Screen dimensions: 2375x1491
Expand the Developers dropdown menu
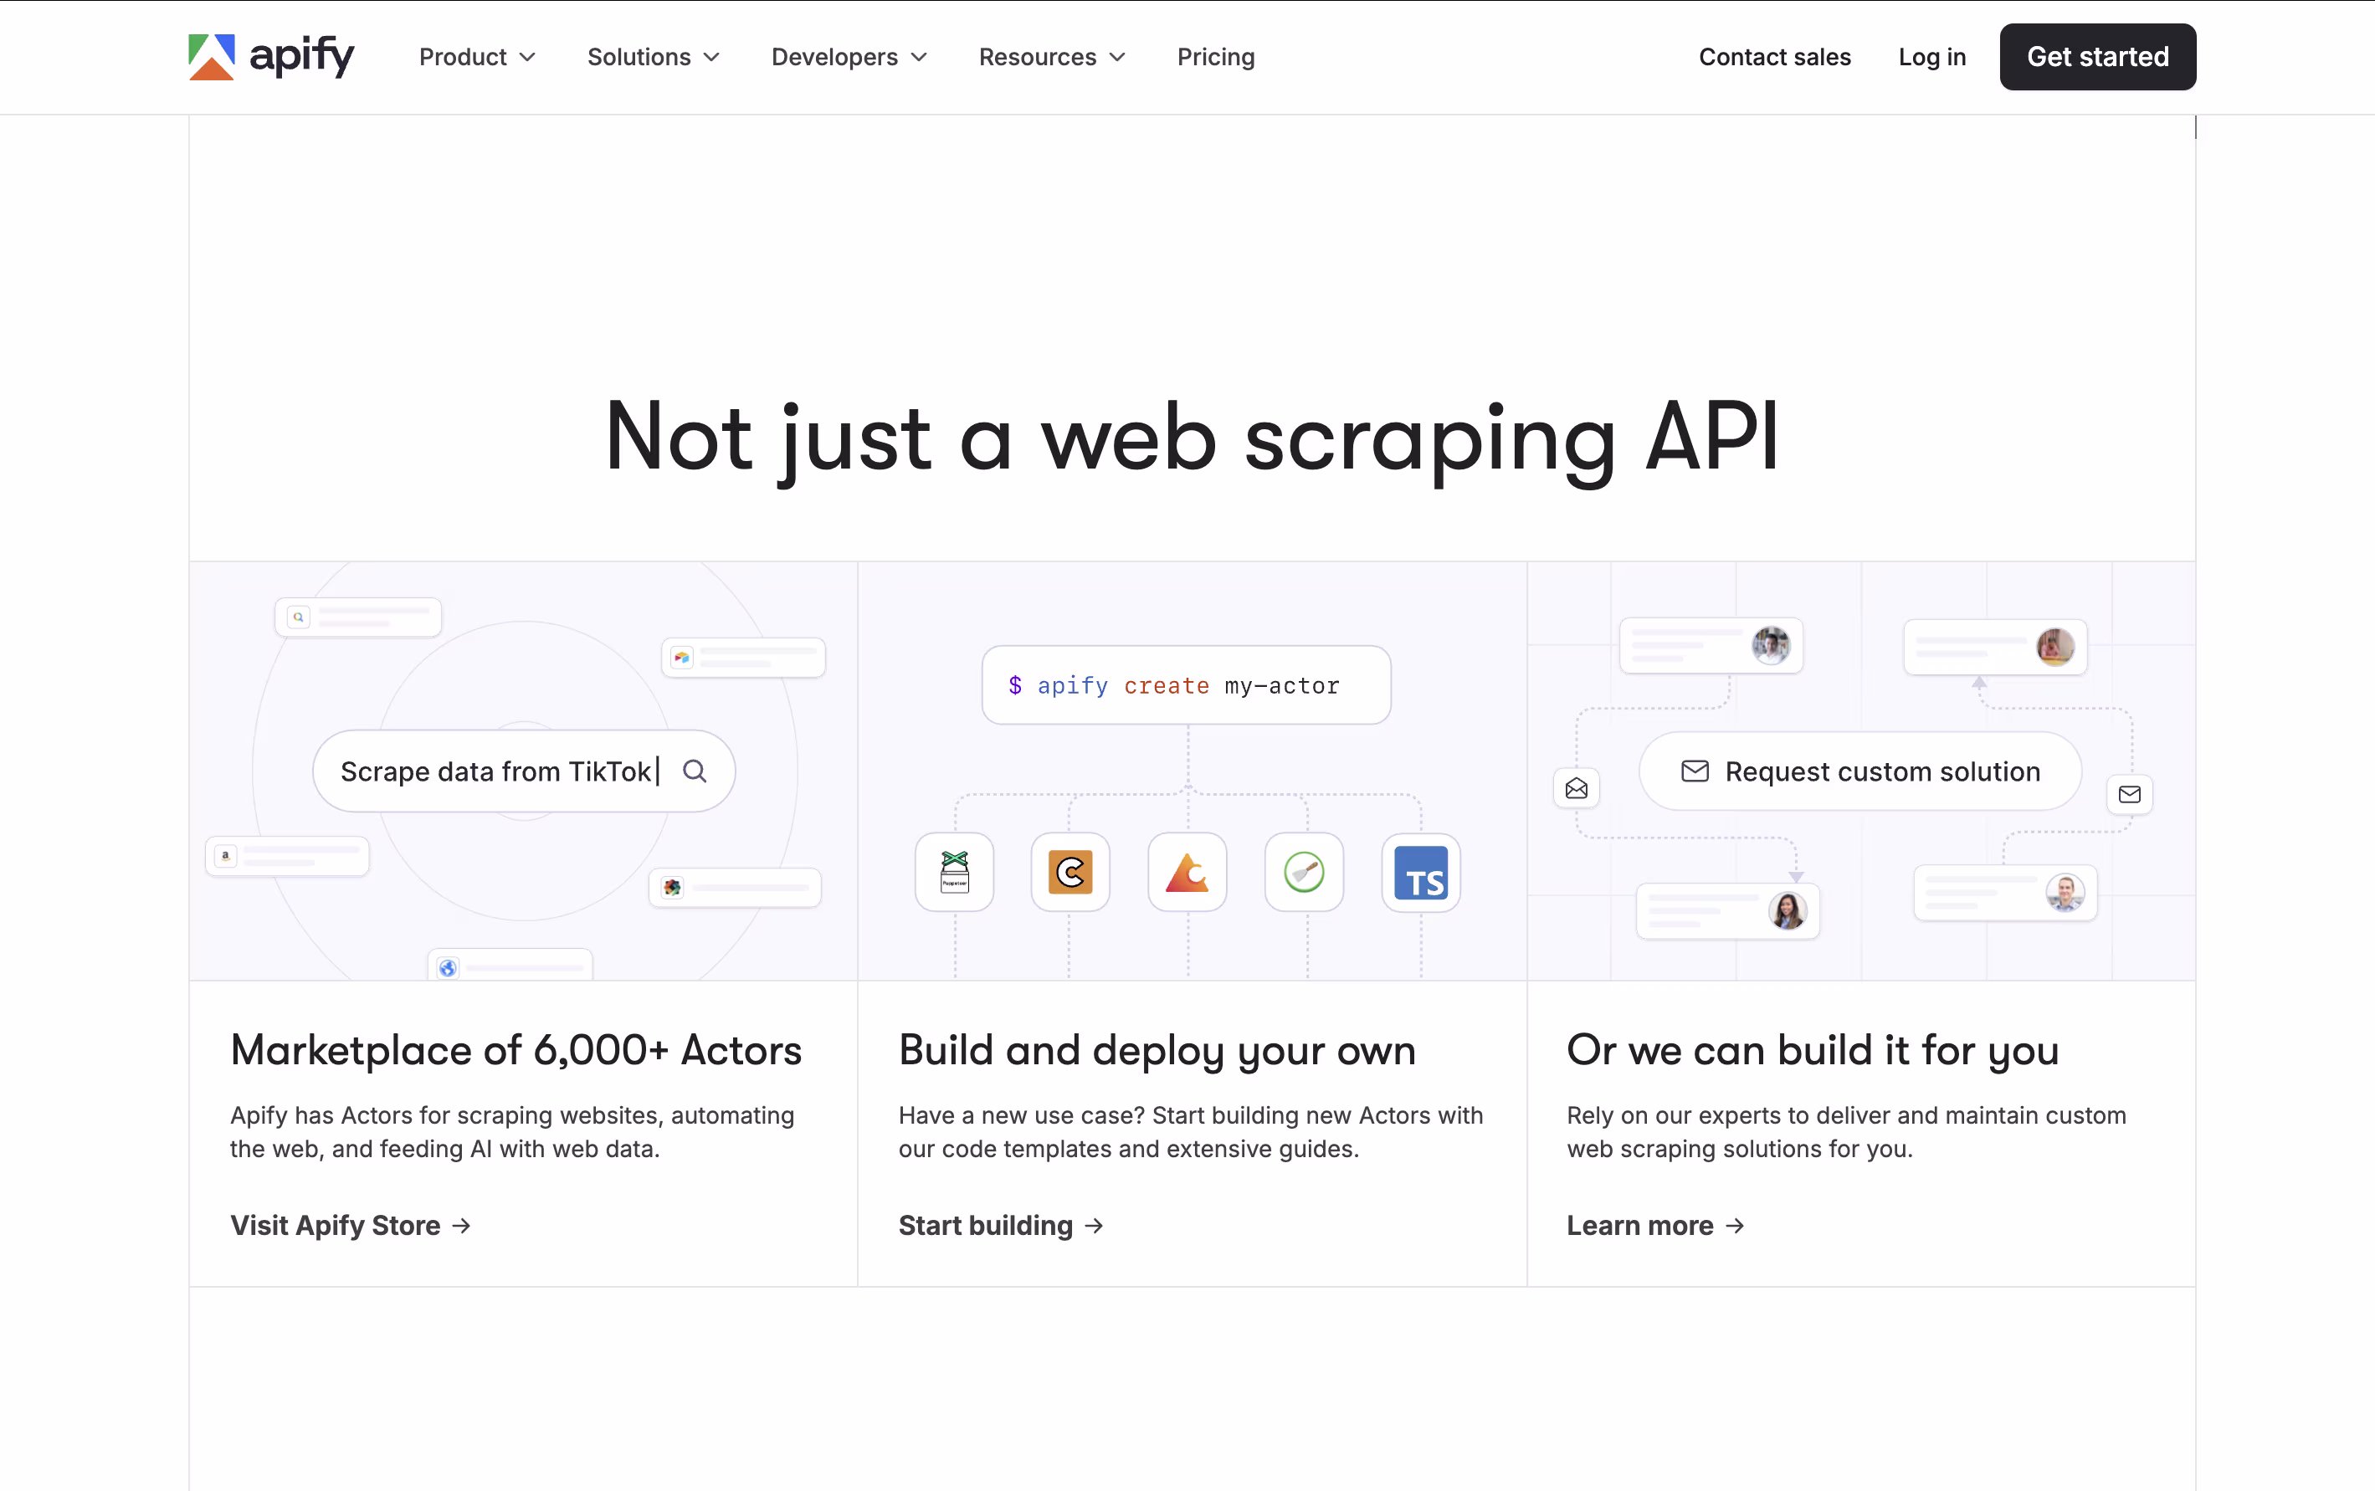[x=849, y=57]
